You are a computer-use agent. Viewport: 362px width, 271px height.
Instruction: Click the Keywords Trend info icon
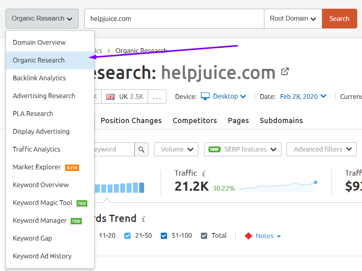[143, 219]
